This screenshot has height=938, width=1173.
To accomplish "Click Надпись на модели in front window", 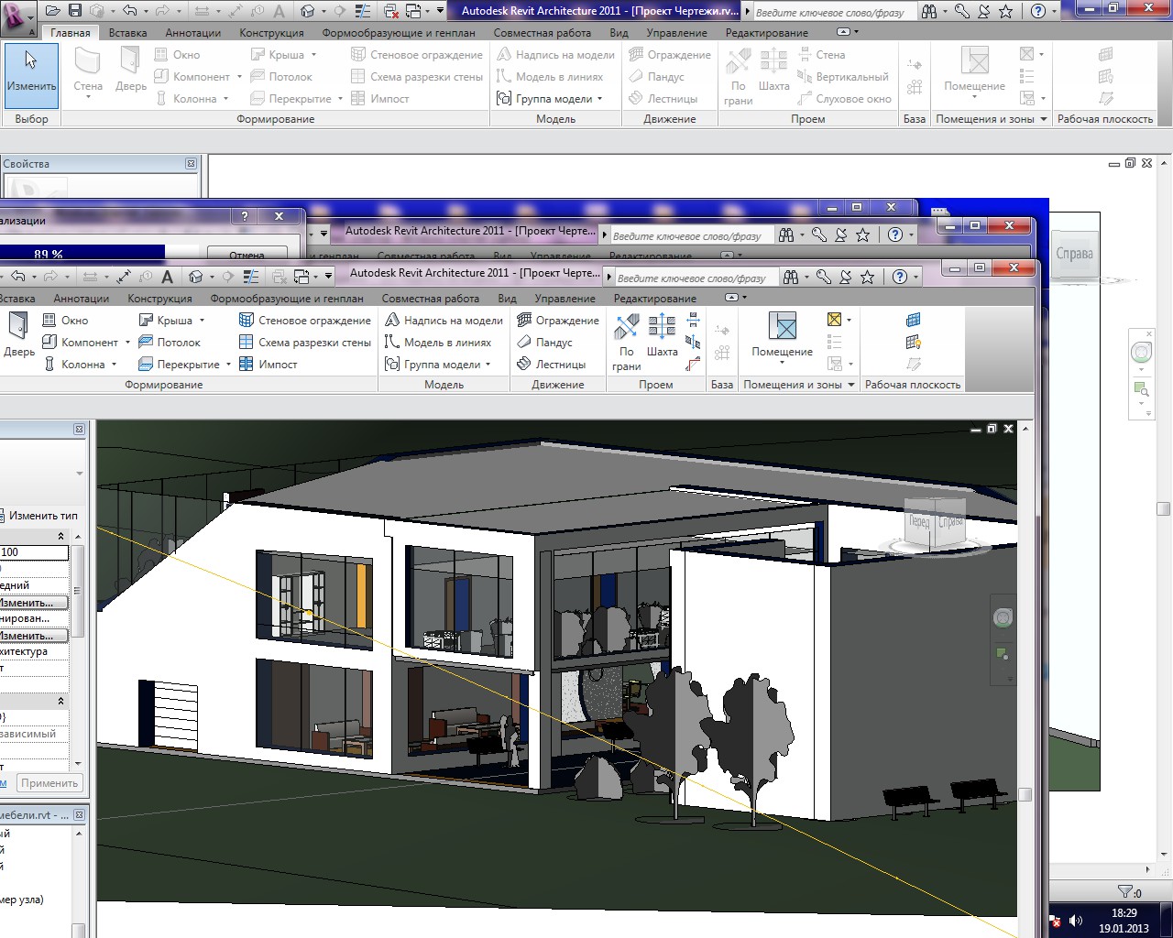I will (x=444, y=321).
